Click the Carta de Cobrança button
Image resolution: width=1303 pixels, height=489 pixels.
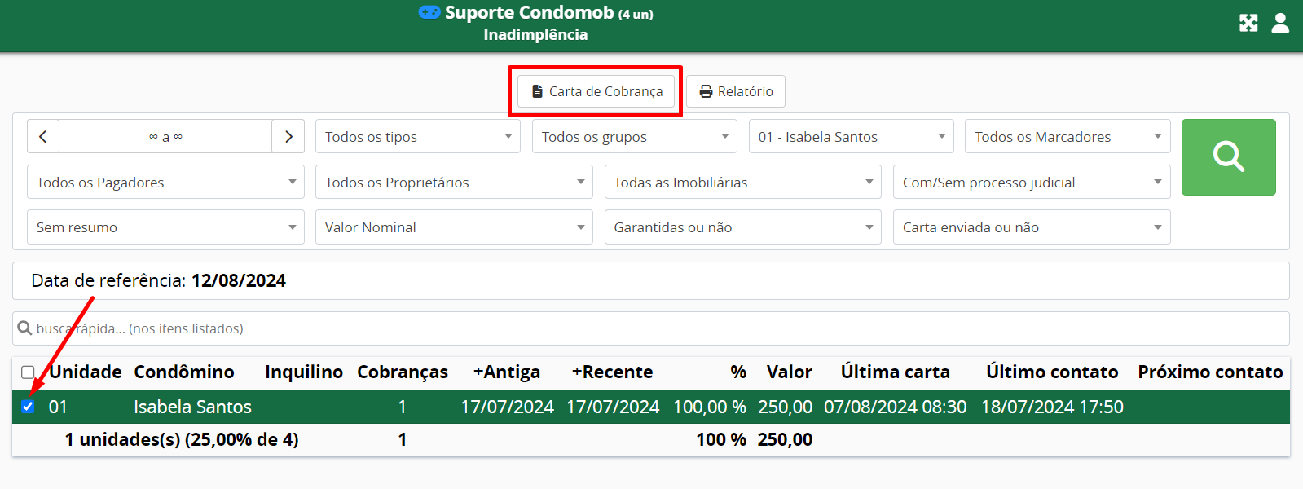[x=596, y=91]
